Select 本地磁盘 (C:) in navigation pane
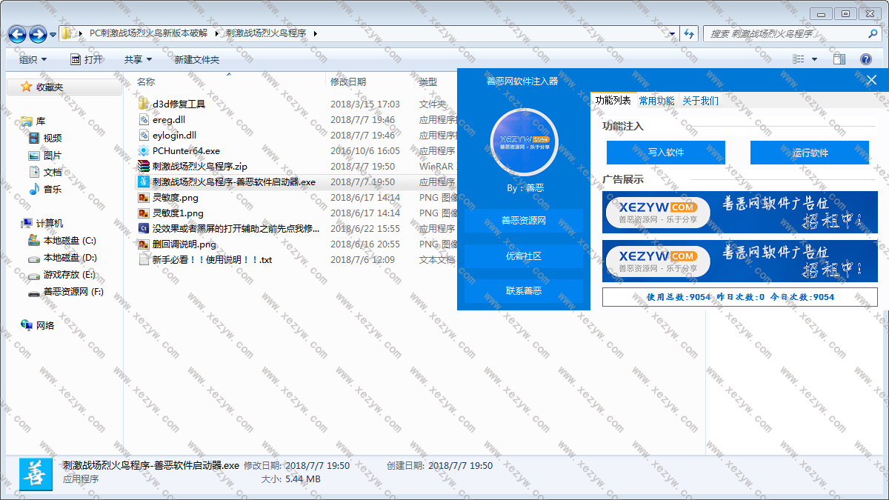This screenshot has width=889, height=500. 69,241
